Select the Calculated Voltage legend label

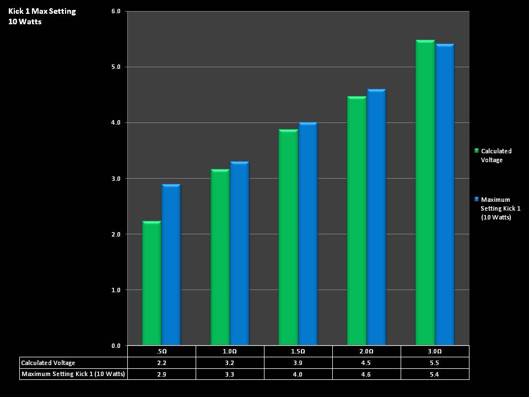(x=496, y=155)
